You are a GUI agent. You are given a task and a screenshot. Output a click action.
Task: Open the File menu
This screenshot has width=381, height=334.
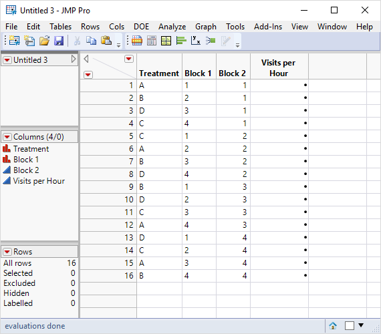[x=11, y=27]
